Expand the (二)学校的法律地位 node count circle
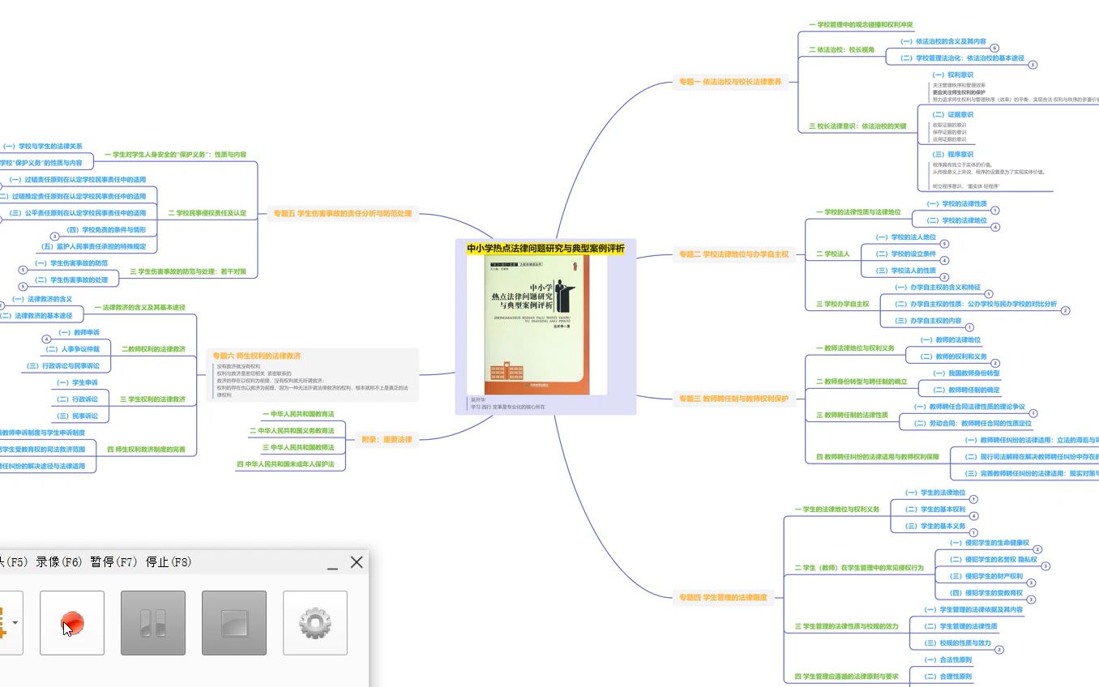1099x687 pixels. point(995,228)
